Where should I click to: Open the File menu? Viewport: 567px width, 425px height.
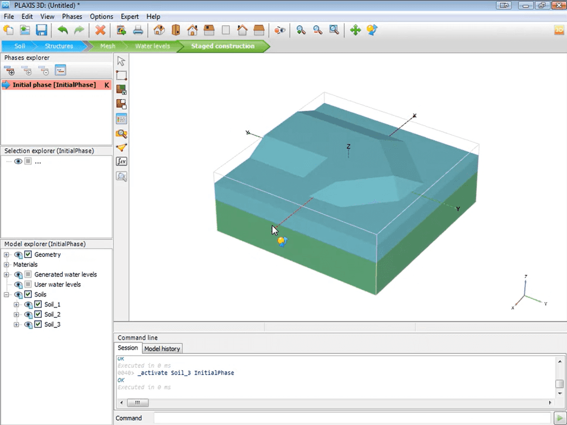click(x=9, y=16)
